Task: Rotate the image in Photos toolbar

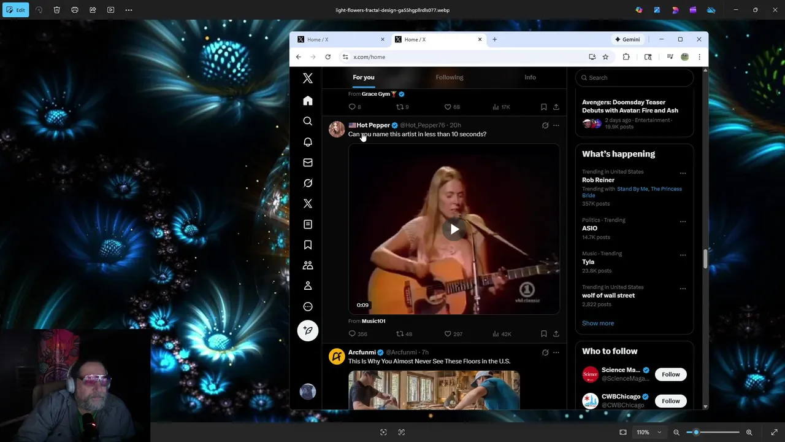Action: [x=39, y=10]
